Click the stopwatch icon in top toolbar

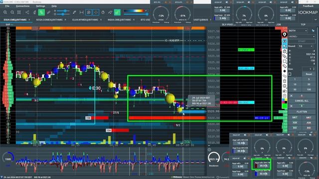[103, 12]
